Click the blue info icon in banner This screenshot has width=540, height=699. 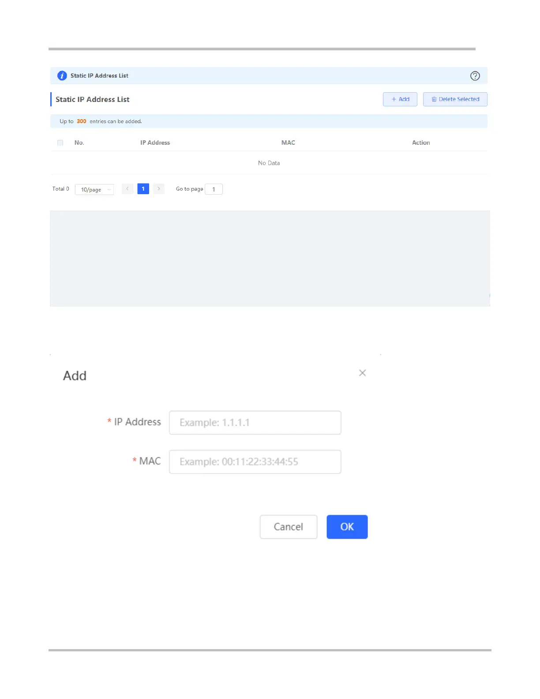click(62, 76)
